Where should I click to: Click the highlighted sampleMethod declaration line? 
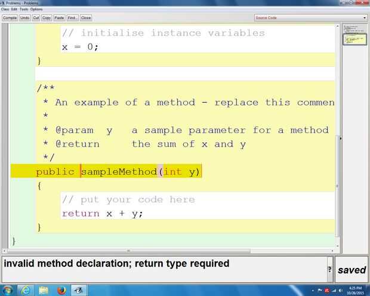point(106,171)
